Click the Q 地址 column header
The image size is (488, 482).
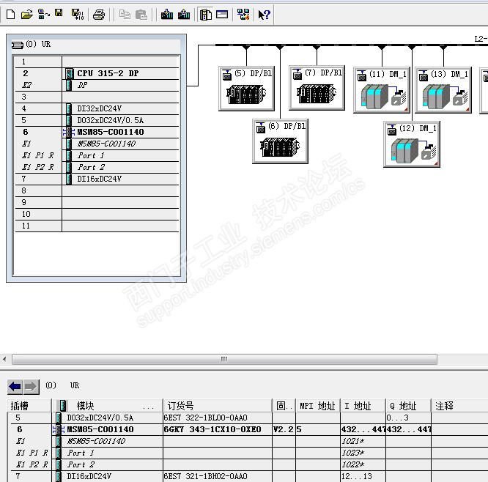408,406
